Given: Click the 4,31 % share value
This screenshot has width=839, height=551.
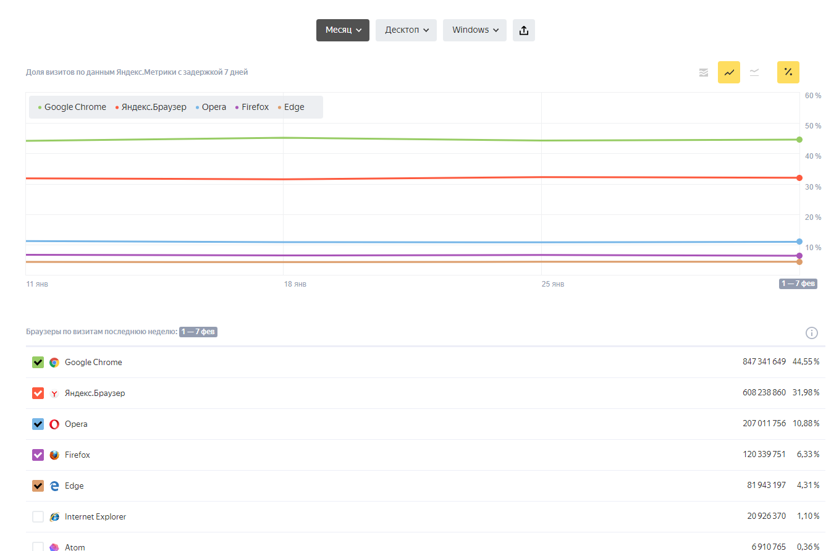Looking at the screenshot, I should (808, 486).
